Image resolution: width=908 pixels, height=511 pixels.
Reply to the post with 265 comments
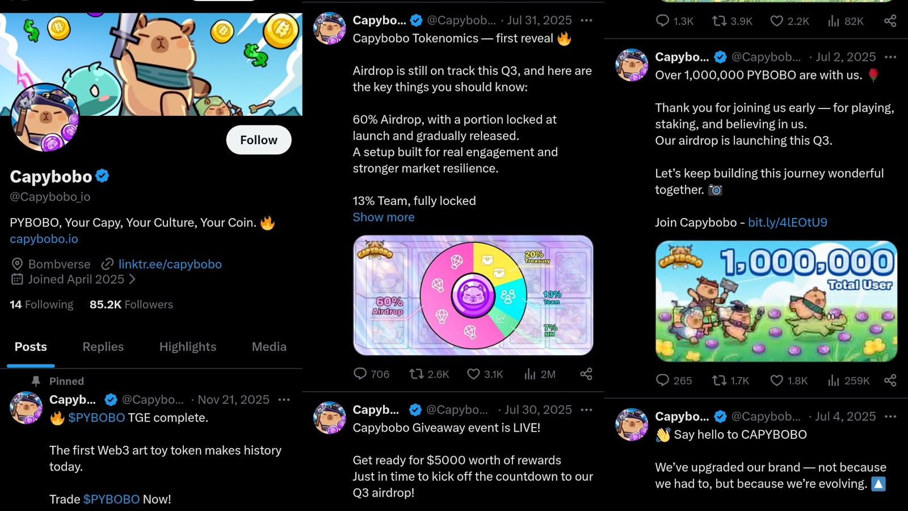point(662,380)
